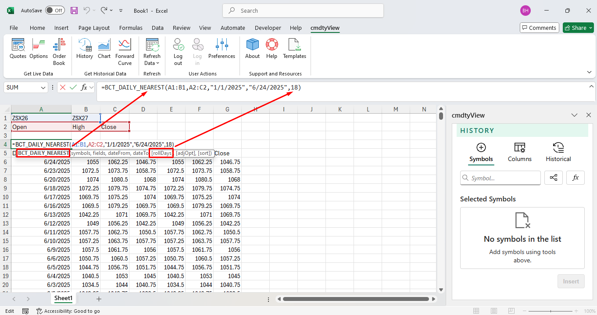This screenshot has width=597, height=315.
Task: Open the Comments pane
Action: tap(539, 28)
